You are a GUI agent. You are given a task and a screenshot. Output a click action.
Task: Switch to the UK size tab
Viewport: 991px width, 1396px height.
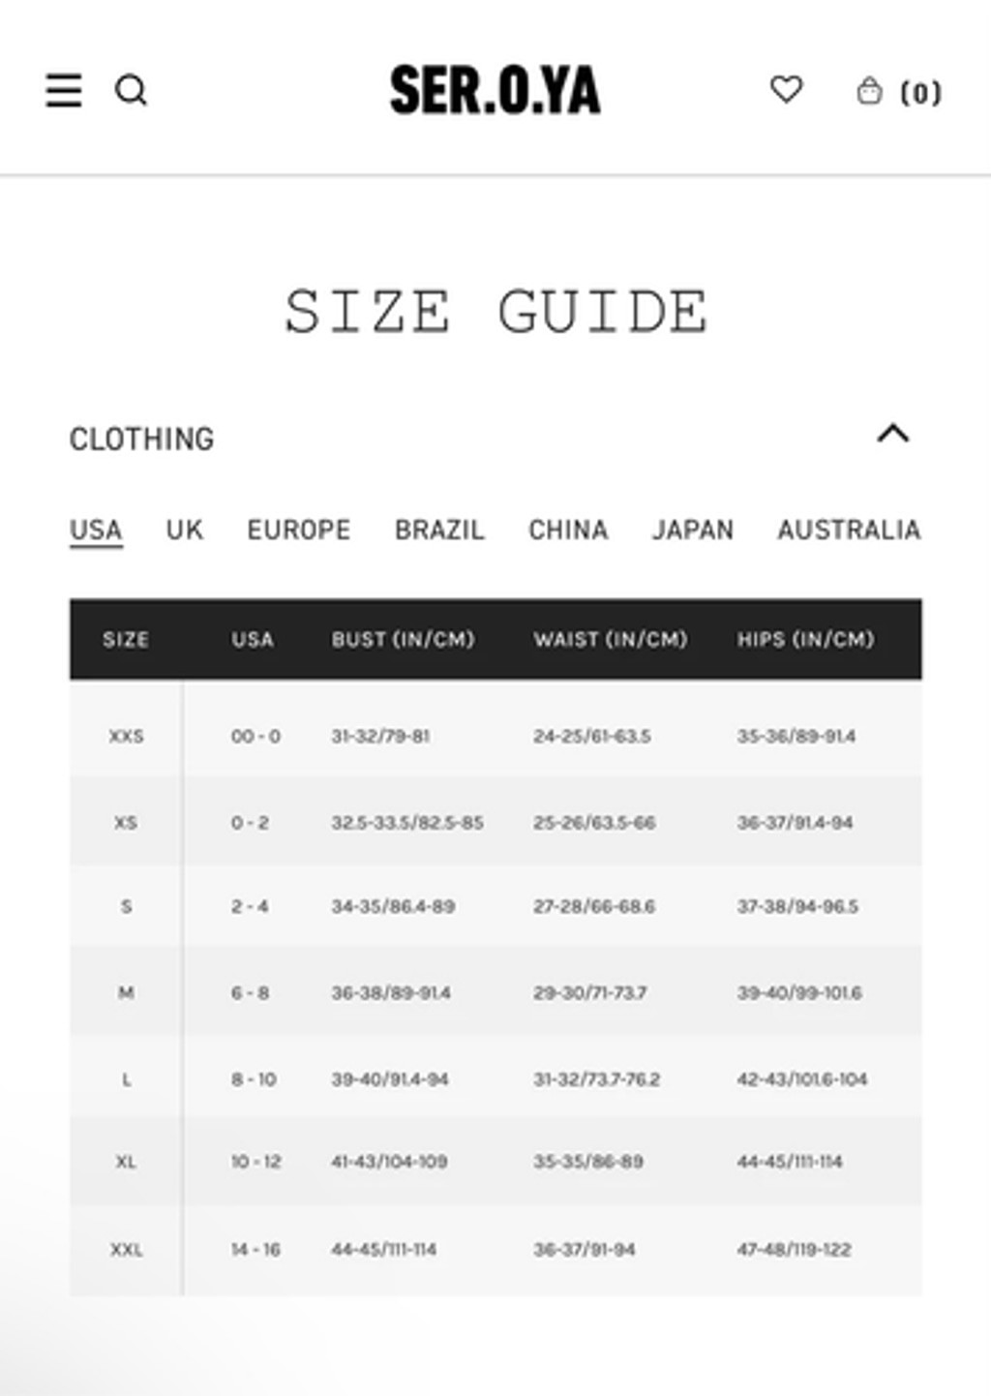pos(184,530)
